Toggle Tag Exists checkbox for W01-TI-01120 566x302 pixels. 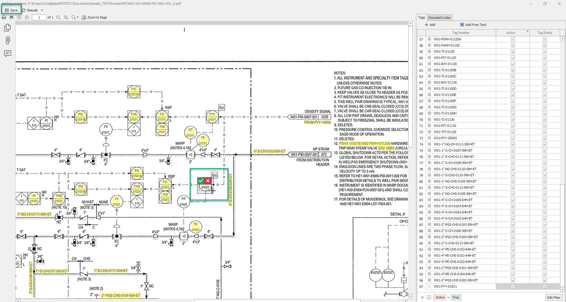pyautogui.click(x=544, y=52)
